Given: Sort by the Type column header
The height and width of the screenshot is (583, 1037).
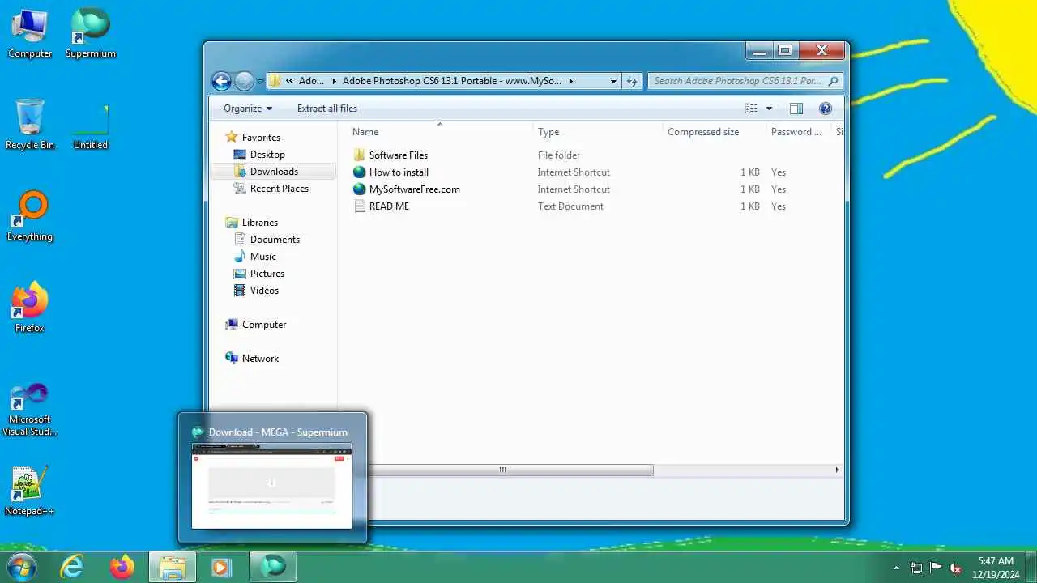Looking at the screenshot, I should (598, 132).
